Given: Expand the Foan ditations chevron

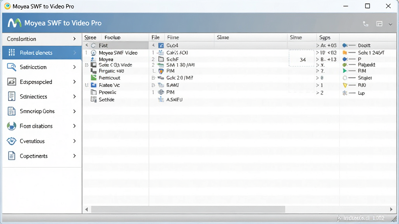Looking at the screenshot, I should (74, 126).
